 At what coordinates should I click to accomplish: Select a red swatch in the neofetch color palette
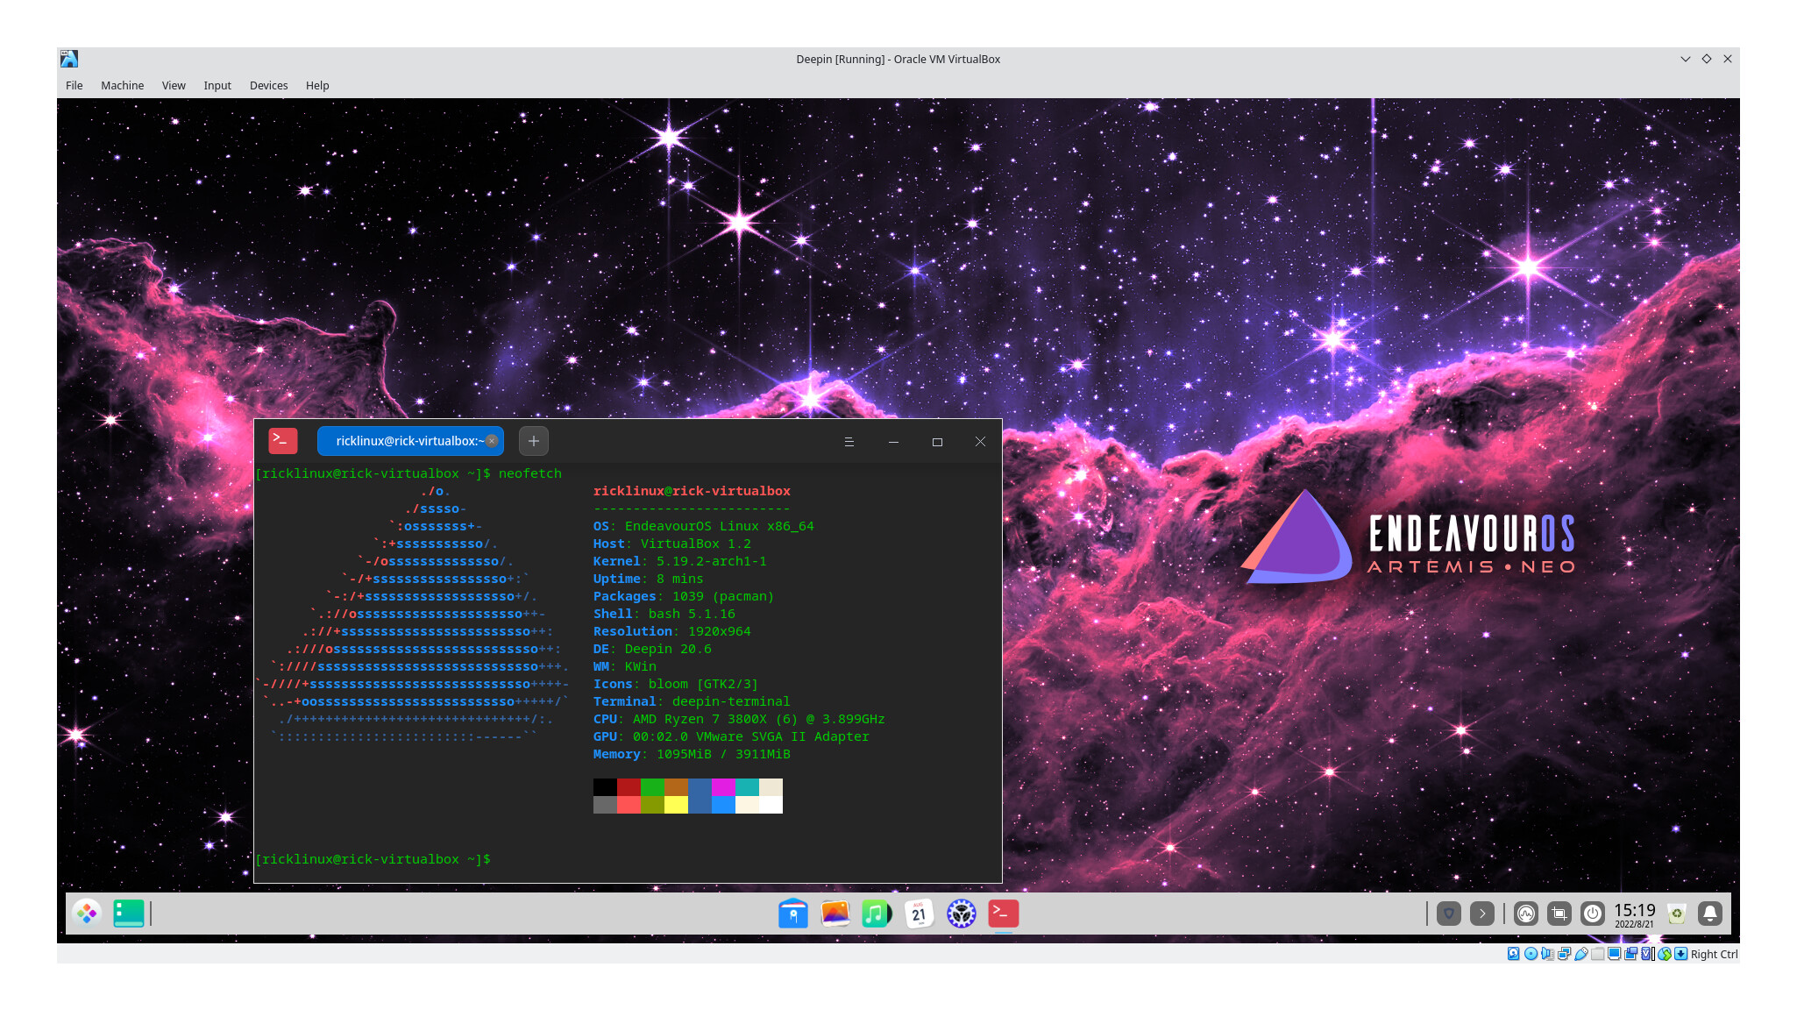click(x=629, y=788)
